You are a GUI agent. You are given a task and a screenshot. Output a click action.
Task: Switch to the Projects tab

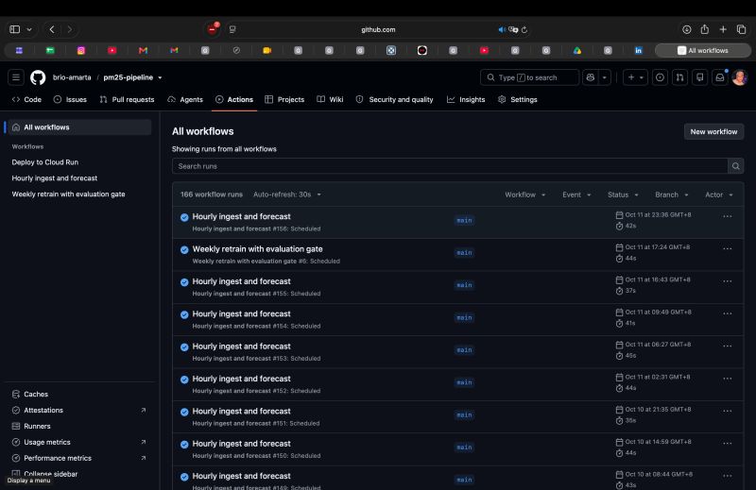point(284,99)
